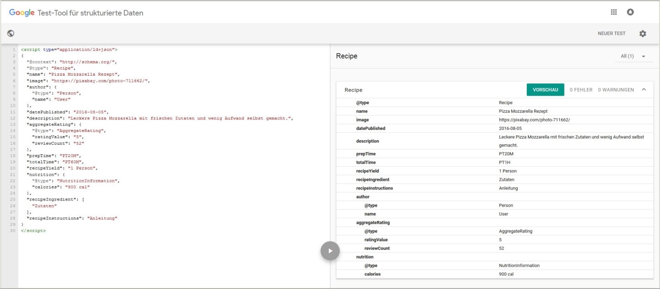Screen dimensions: 660x289
Task: Select the name User row
Action: 495,214
